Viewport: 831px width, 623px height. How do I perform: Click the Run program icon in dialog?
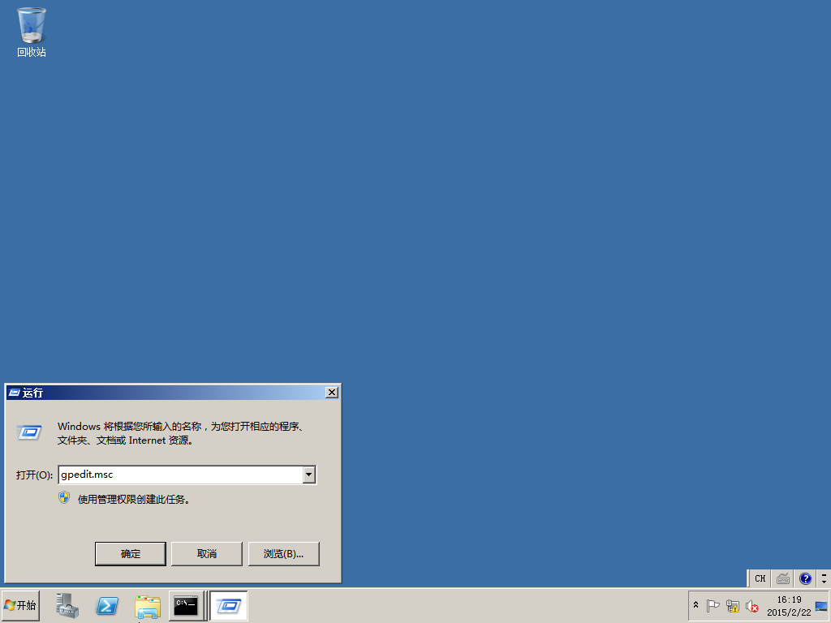[x=29, y=433]
